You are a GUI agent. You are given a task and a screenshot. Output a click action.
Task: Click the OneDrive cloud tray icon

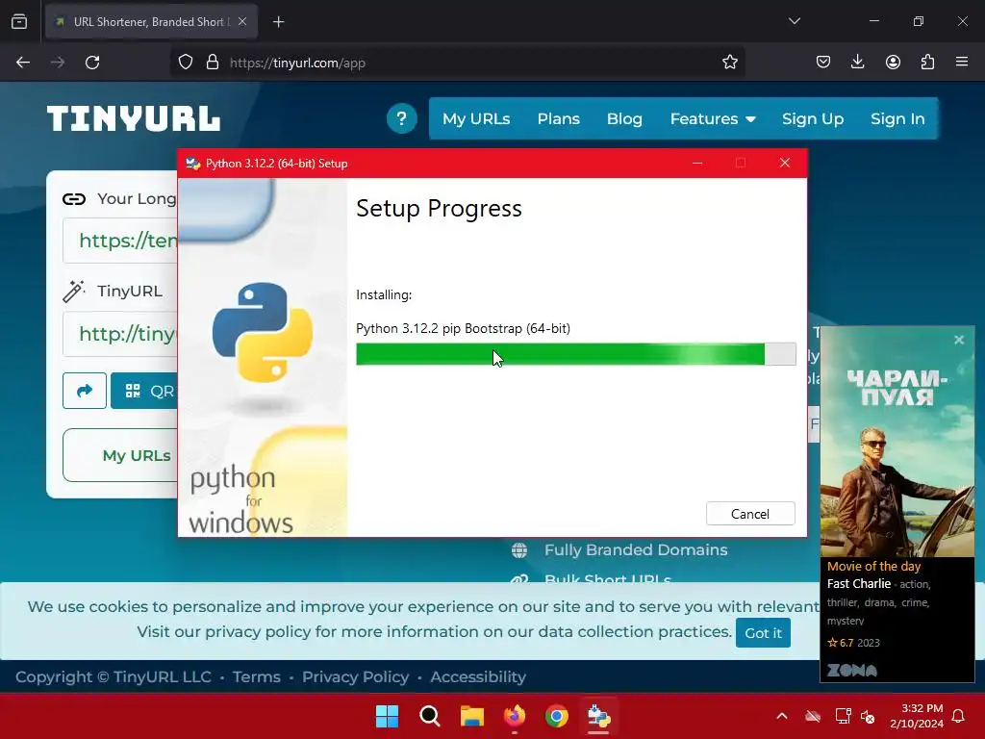tap(812, 716)
